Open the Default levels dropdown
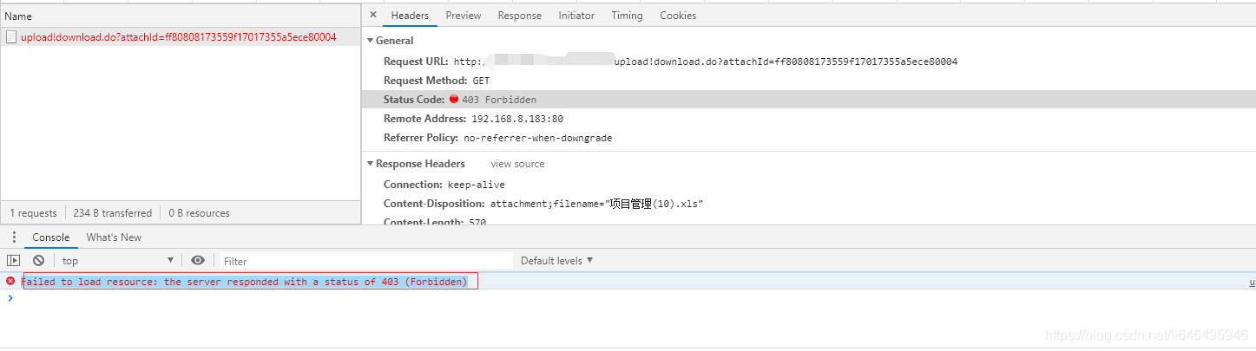The width and height of the screenshot is (1256, 351). [557, 261]
